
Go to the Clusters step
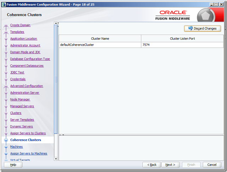(16, 113)
